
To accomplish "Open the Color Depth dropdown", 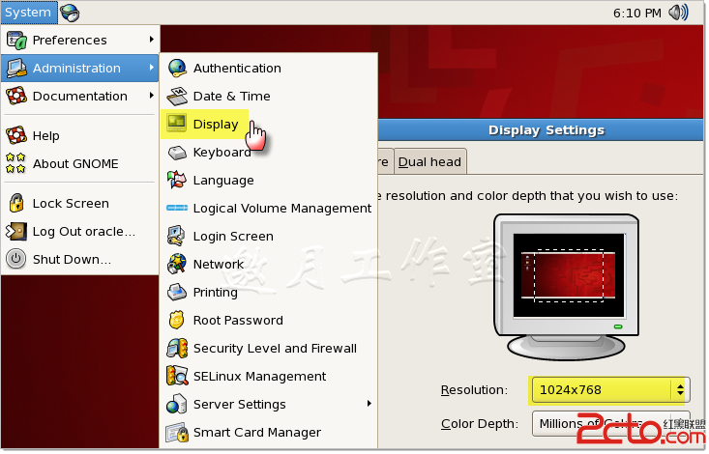I will pos(610,423).
